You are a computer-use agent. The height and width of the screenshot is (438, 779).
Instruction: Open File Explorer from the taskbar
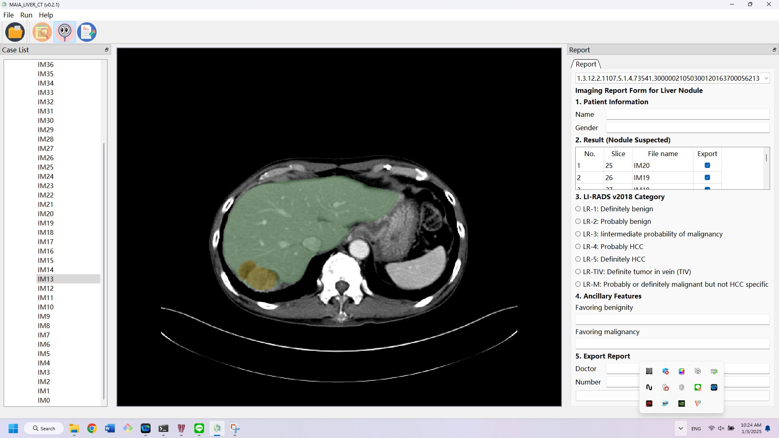pyautogui.click(x=74, y=428)
